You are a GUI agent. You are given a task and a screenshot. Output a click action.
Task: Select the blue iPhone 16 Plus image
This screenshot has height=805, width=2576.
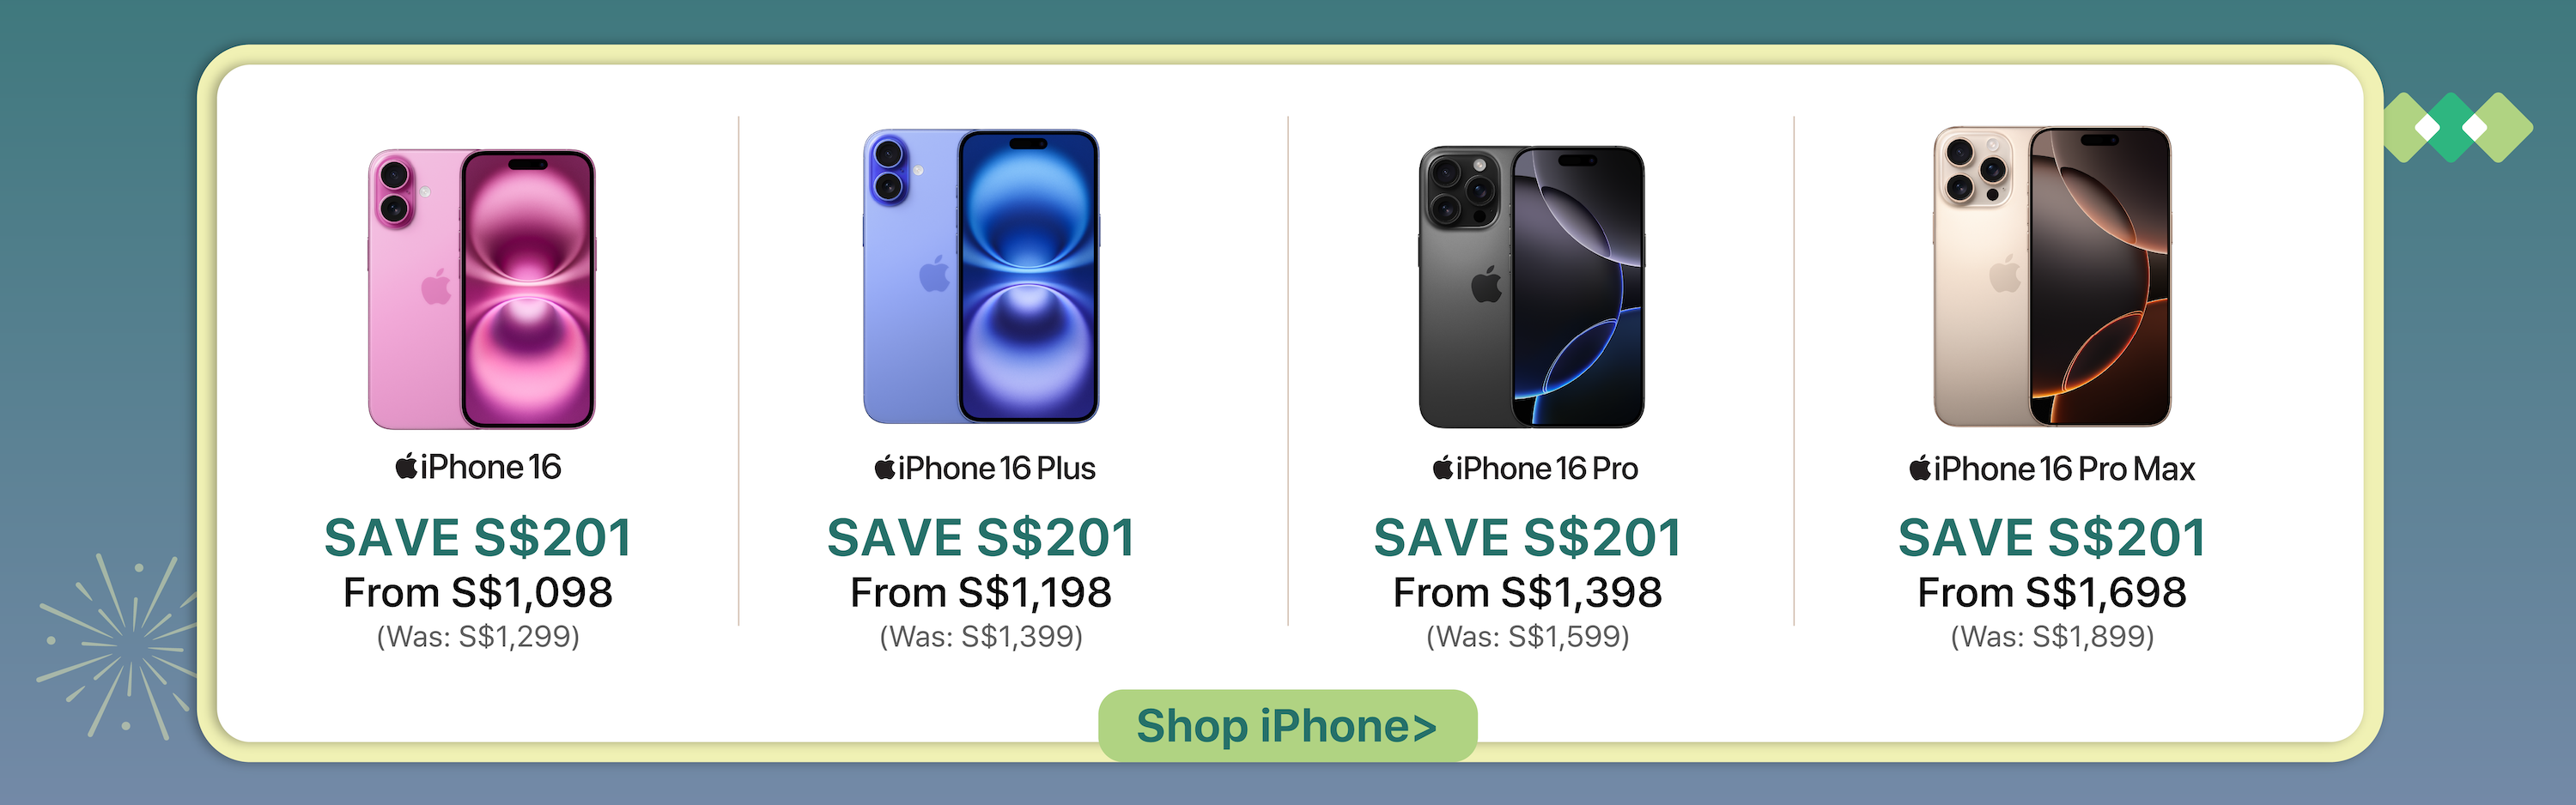point(981,276)
